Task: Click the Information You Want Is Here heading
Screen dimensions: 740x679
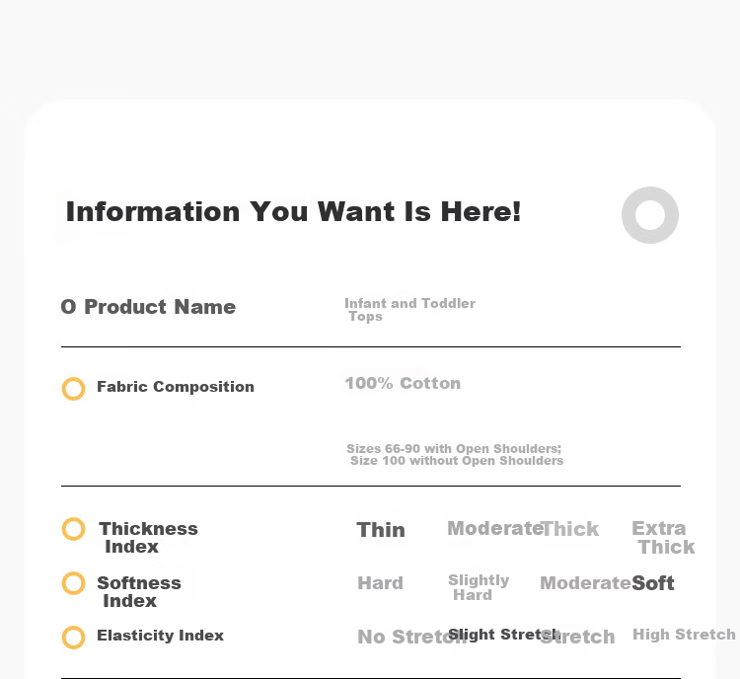Action: 294,211
